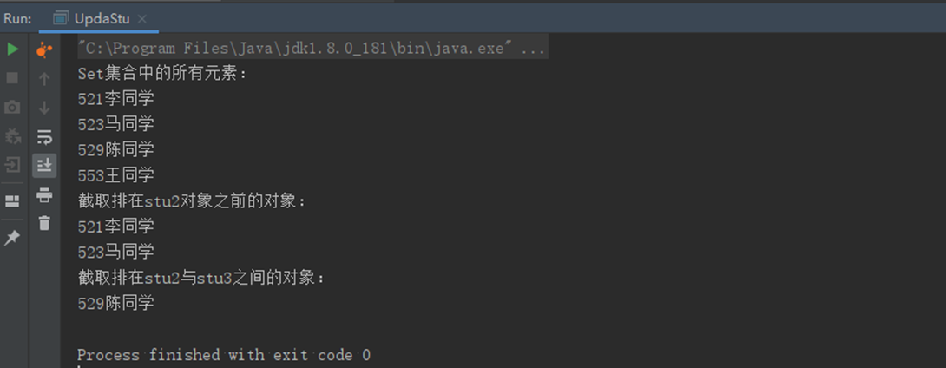The width and height of the screenshot is (946, 368).
Task: Select the UpdaStu run tab
Action: (92, 19)
